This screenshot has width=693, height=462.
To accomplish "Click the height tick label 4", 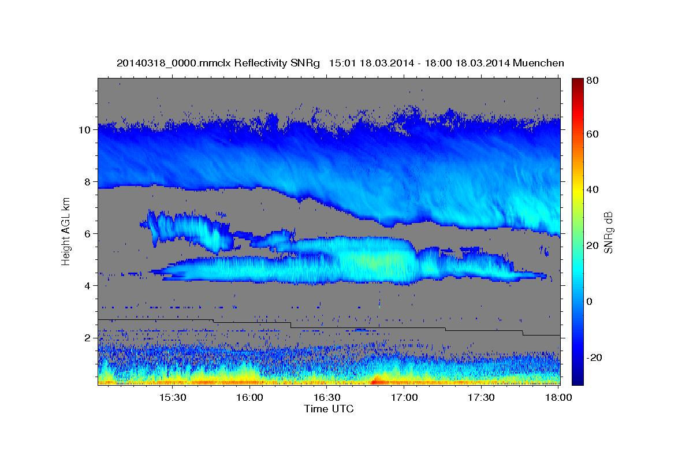I will [x=88, y=286].
